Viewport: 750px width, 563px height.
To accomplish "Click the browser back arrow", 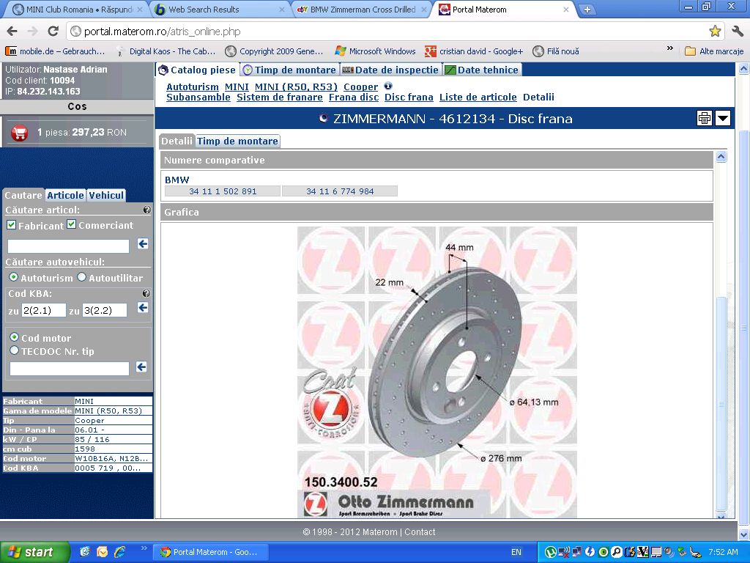I will [x=12, y=32].
